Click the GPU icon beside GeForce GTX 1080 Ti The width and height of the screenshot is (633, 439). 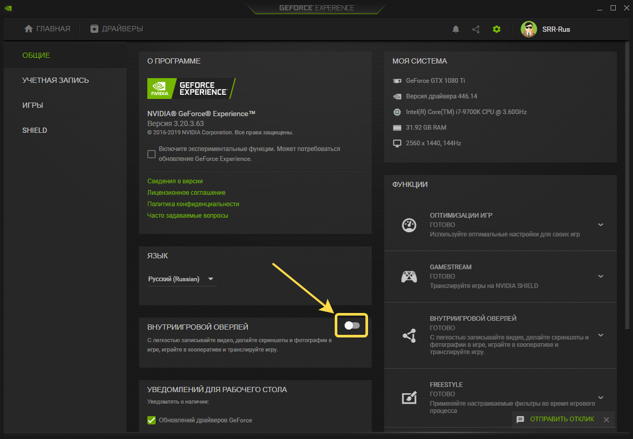(x=397, y=81)
